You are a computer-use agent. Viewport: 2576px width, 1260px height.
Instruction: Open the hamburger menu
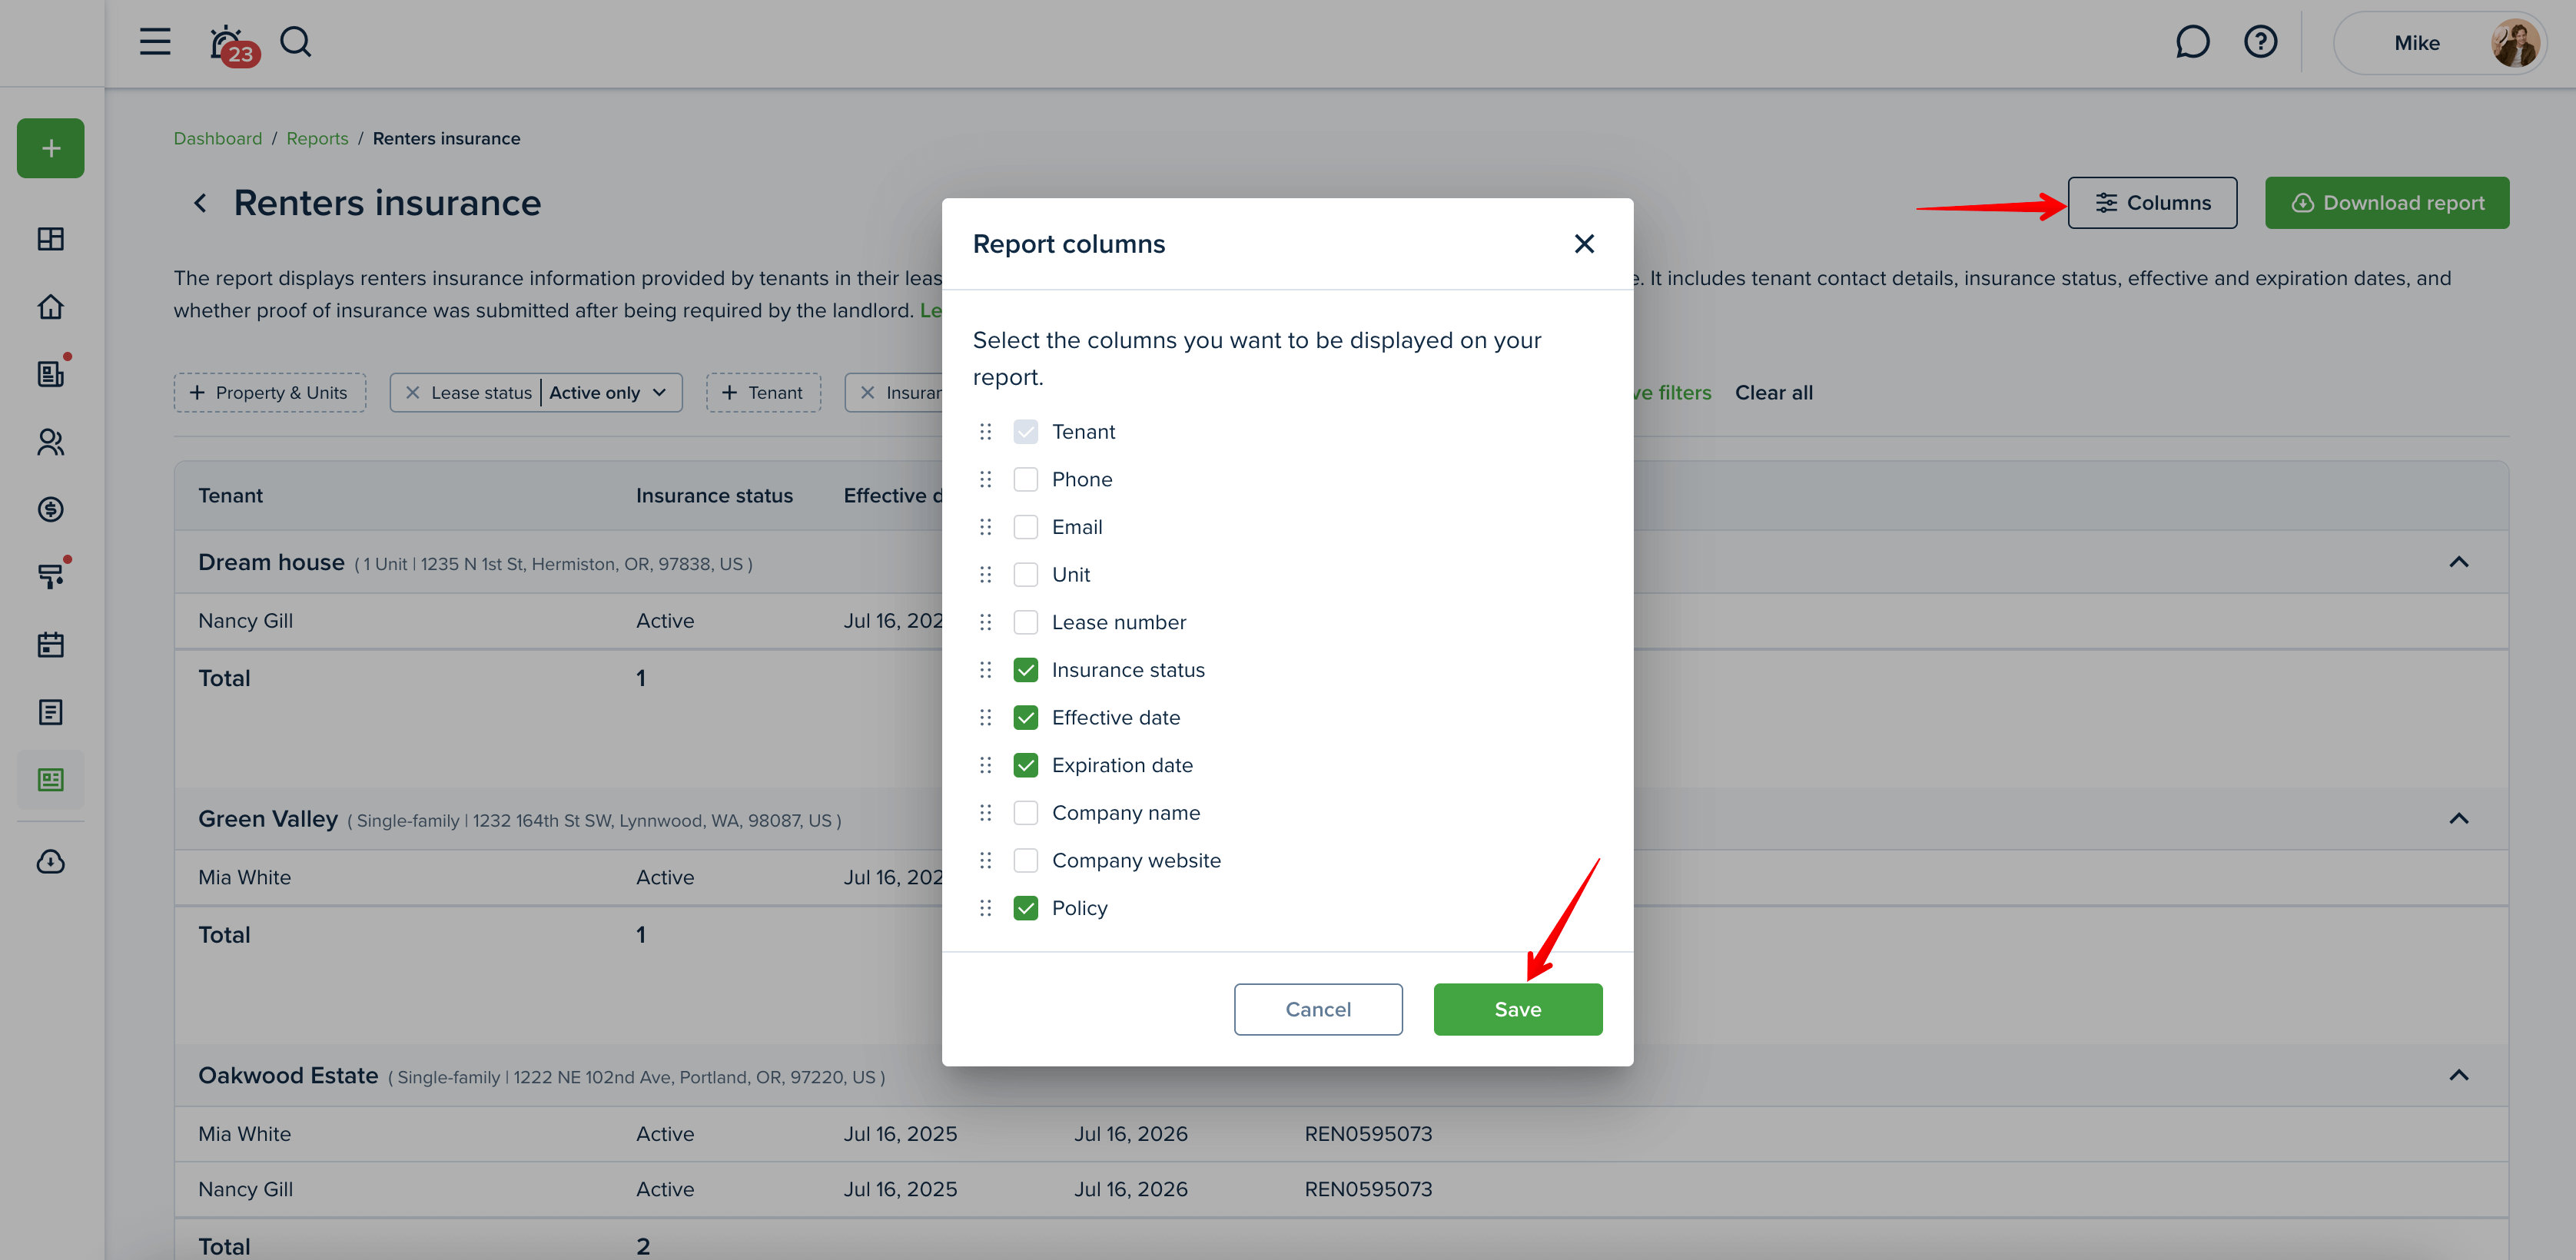click(x=155, y=42)
